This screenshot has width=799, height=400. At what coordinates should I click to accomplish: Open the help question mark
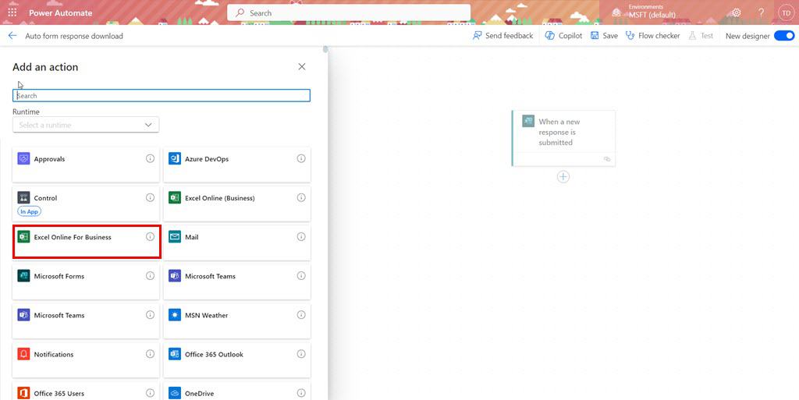click(762, 12)
